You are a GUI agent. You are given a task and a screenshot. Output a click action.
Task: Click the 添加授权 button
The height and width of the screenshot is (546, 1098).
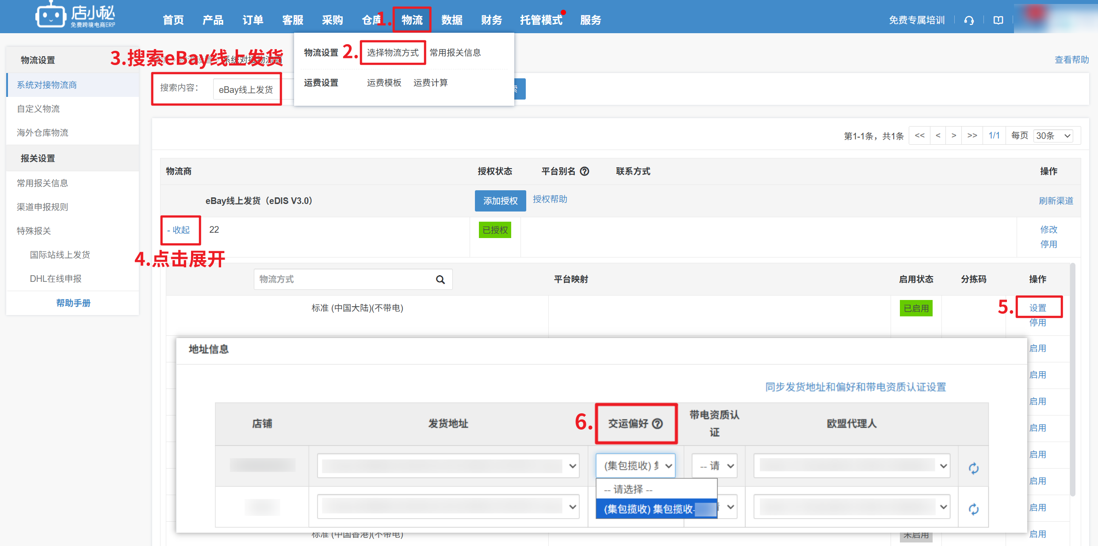pyautogui.click(x=500, y=201)
